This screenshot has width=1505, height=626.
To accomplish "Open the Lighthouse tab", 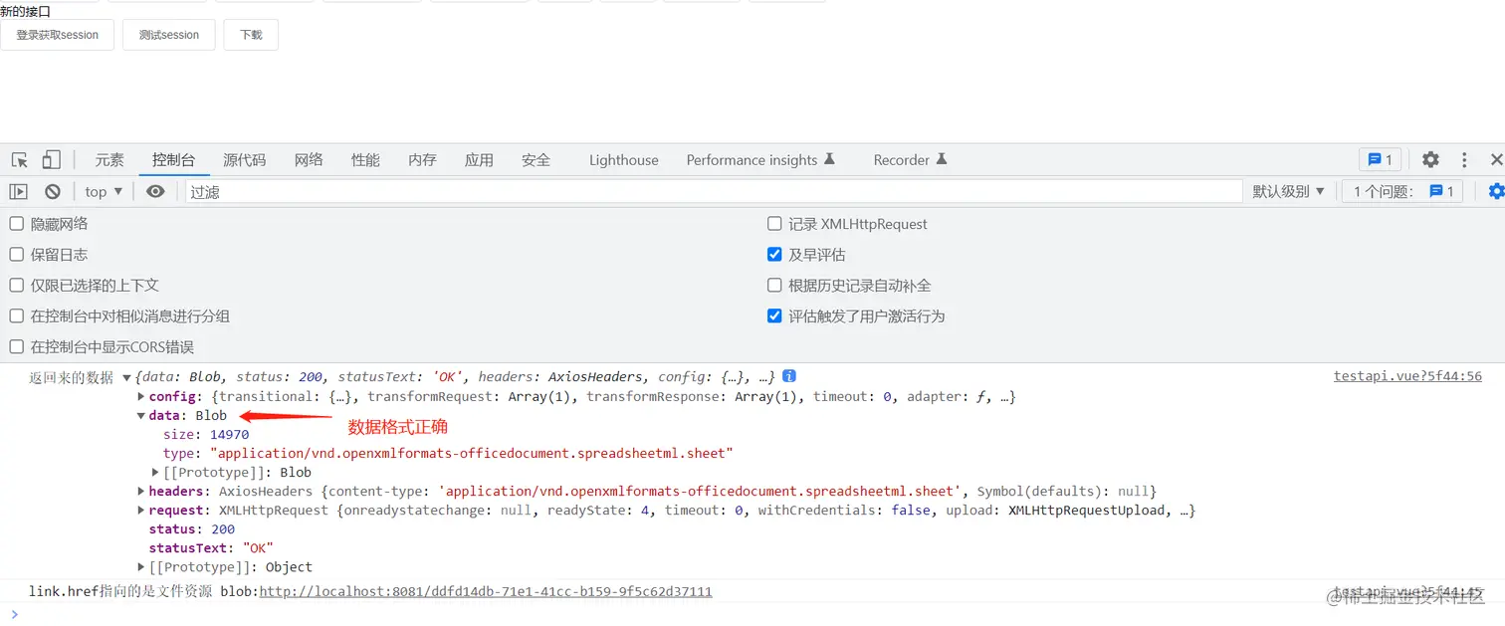I will click(623, 160).
